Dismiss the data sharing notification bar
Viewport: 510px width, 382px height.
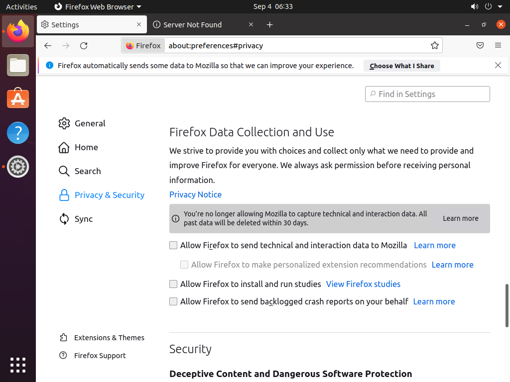[x=498, y=65]
